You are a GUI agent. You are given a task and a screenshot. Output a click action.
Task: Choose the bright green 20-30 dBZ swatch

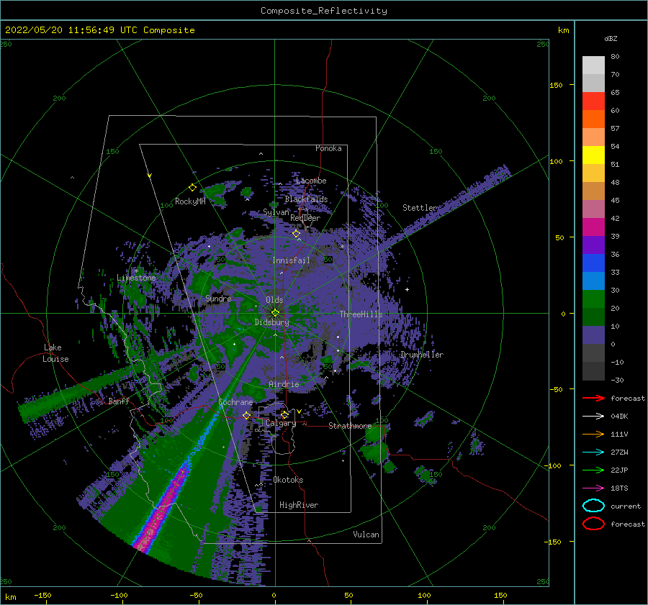[x=593, y=299]
